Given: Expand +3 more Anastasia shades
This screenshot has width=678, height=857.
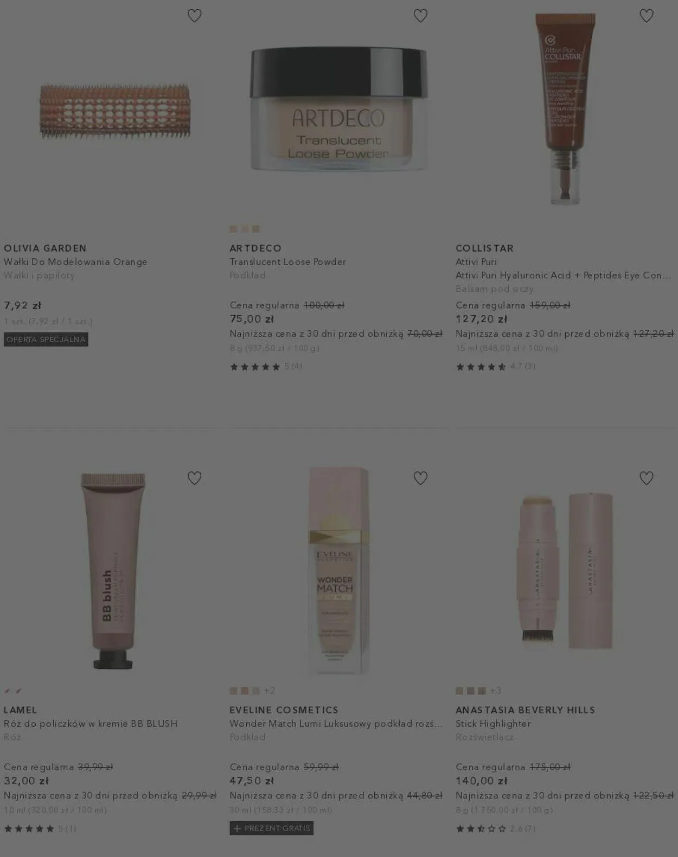Looking at the screenshot, I should [495, 690].
